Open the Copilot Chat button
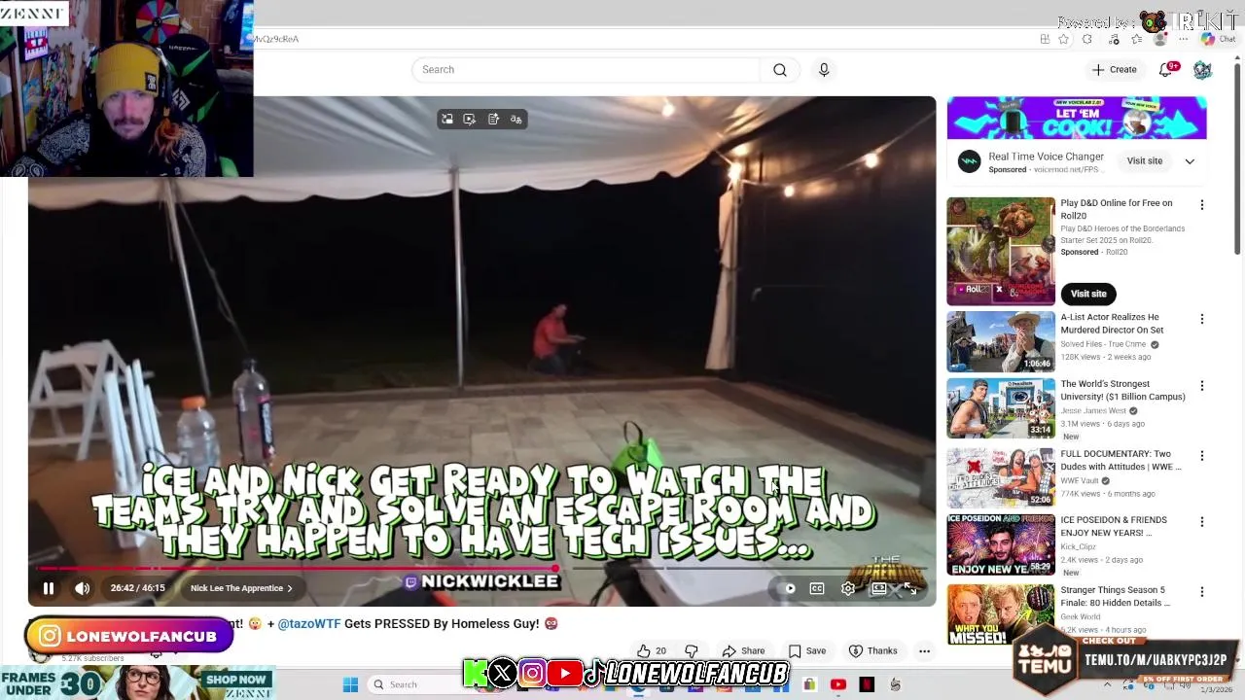The width and height of the screenshot is (1245, 700). [1218, 39]
